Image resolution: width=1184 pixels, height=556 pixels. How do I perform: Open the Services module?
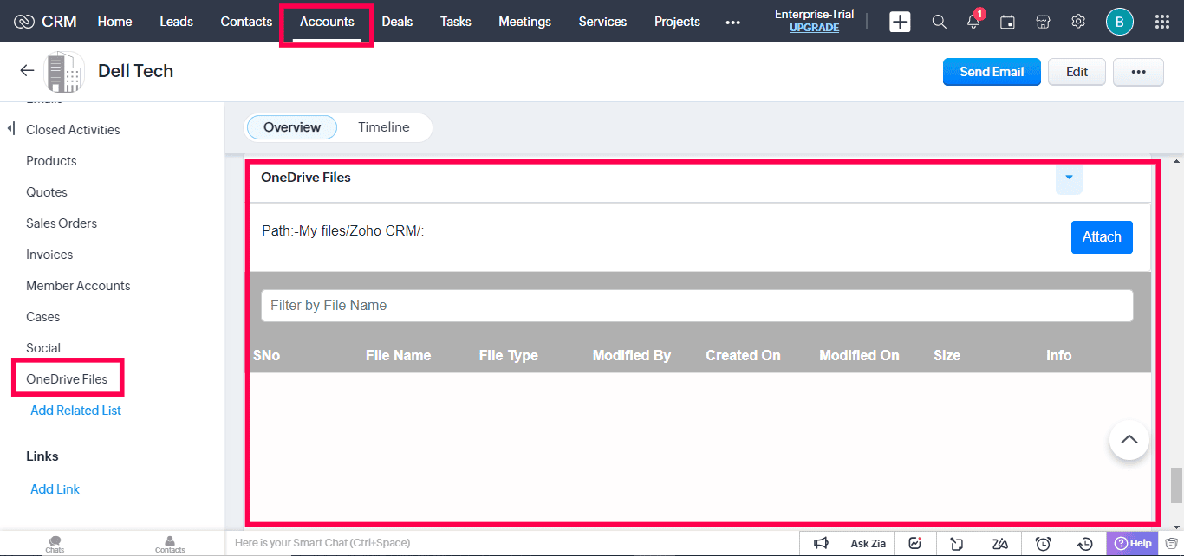[602, 22]
